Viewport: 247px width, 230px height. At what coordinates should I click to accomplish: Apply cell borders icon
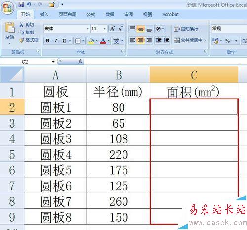[78, 41]
